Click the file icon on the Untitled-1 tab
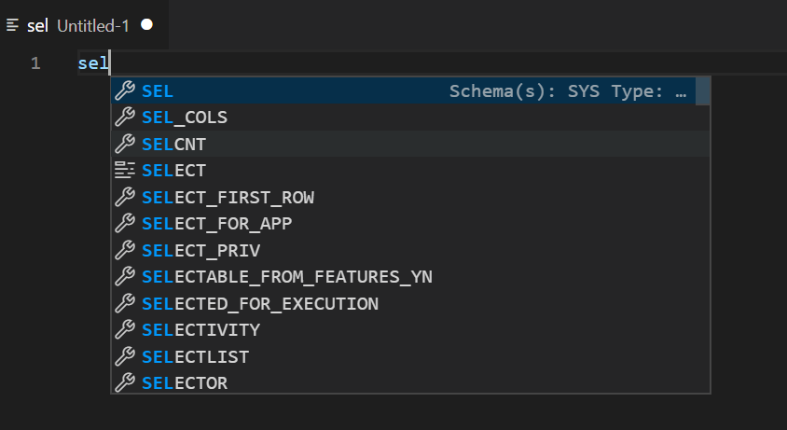Screen dimensions: 787x430 13,25
